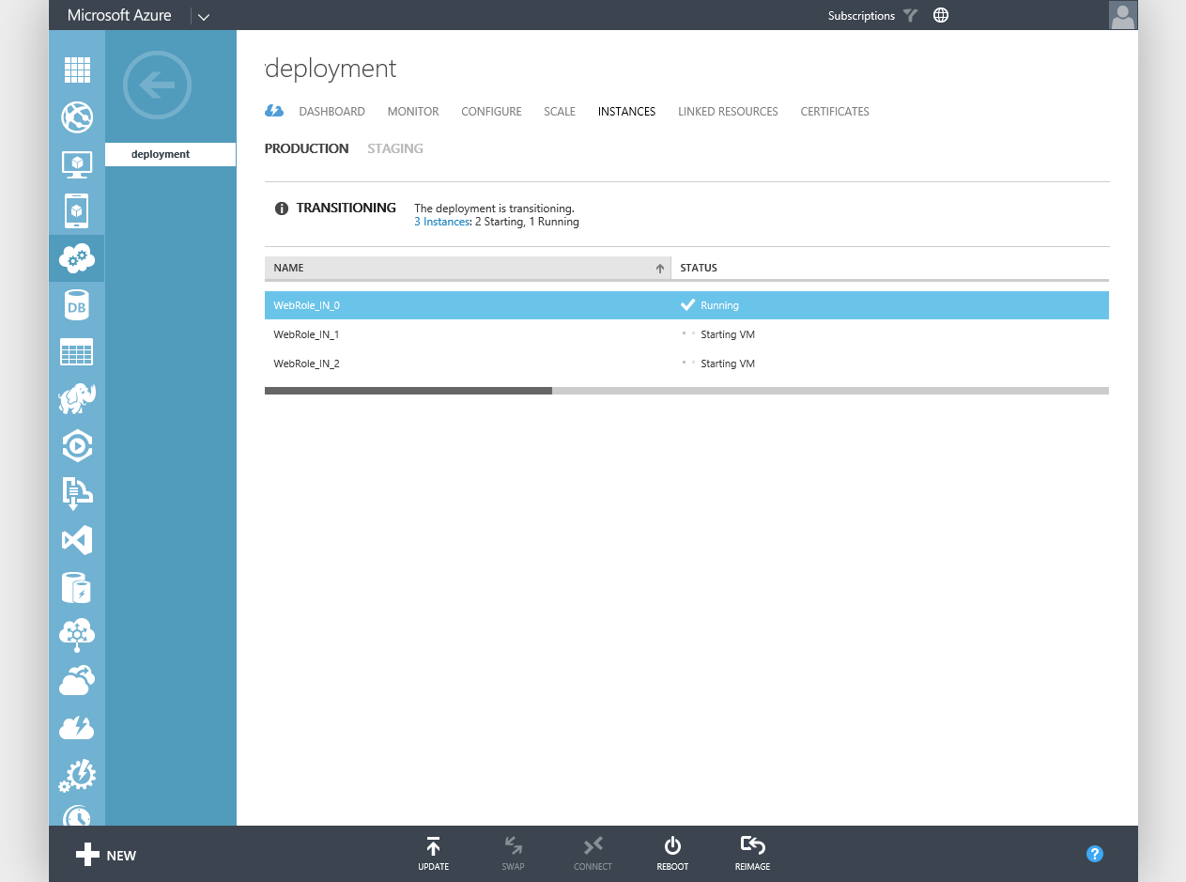Open the SQL Databases icon
The image size is (1186, 882).
tap(76, 305)
